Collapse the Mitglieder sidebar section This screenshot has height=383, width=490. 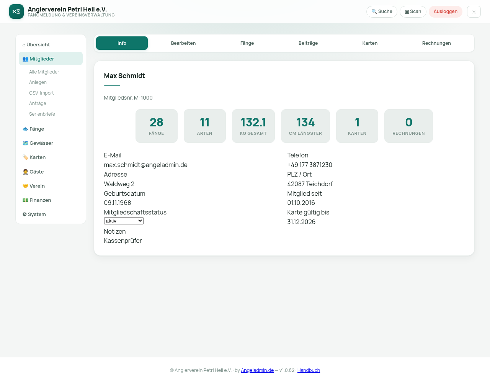click(51, 59)
